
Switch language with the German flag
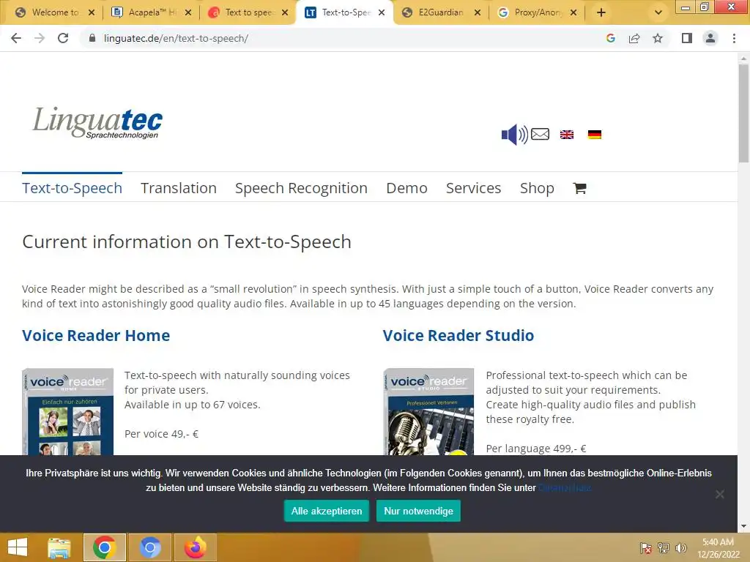click(x=595, y=135)
